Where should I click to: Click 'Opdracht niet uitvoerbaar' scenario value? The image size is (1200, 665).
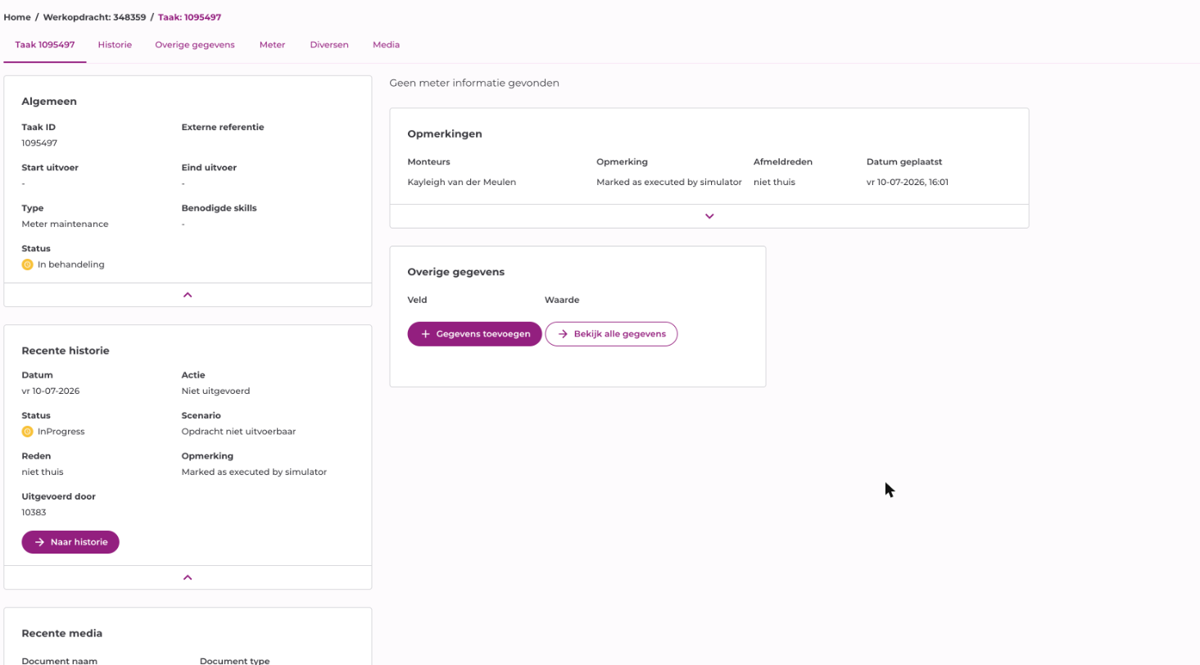click(238, 432)
